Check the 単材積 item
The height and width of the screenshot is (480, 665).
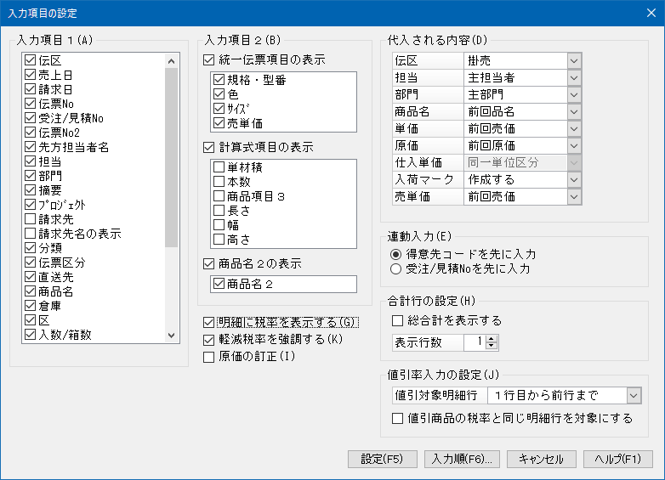tap(219, 167)
